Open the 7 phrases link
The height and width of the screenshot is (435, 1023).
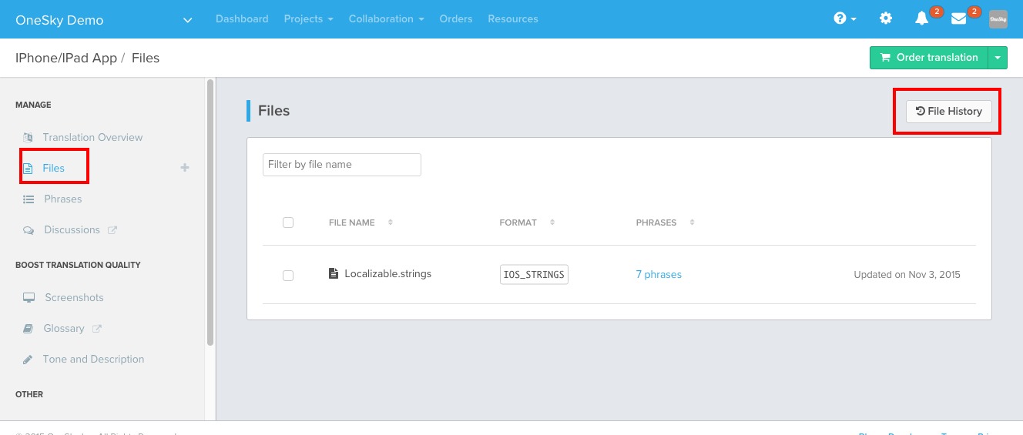point(659,274)
